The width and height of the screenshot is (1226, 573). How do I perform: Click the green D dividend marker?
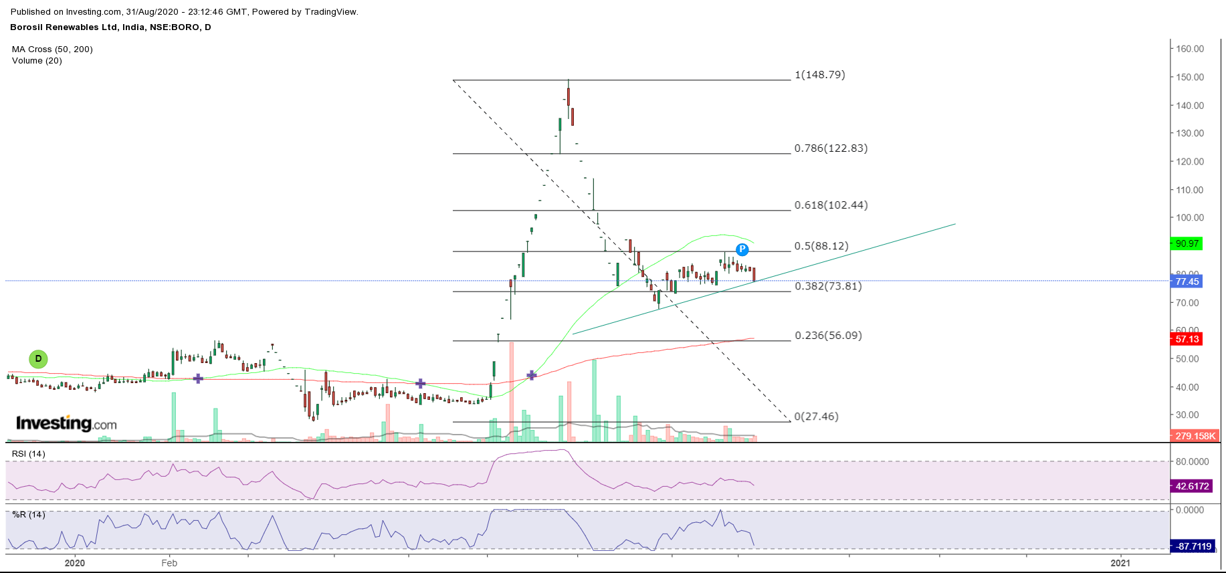38,359
